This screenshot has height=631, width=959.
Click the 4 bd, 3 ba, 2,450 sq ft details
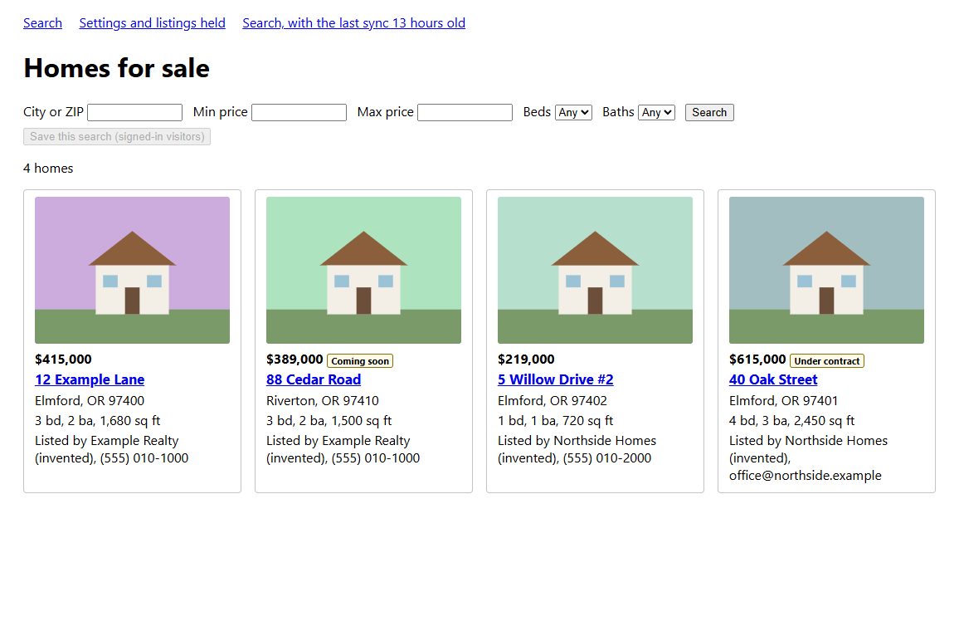tap(792, 421)
